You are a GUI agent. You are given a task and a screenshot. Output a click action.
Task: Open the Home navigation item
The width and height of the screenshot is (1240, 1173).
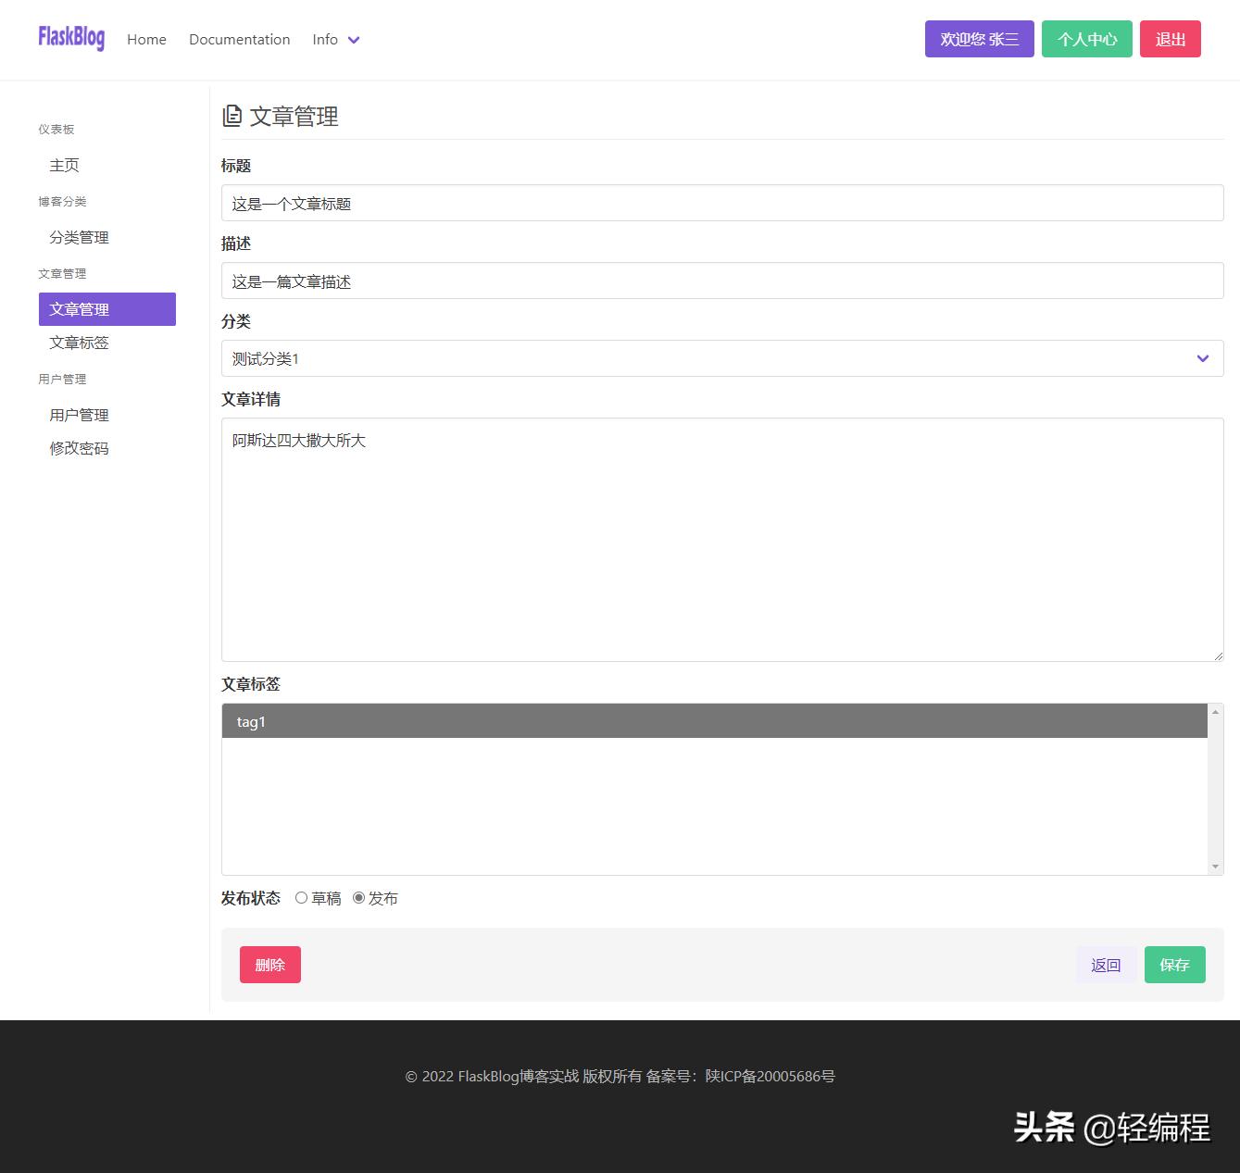tap(146, 39)
